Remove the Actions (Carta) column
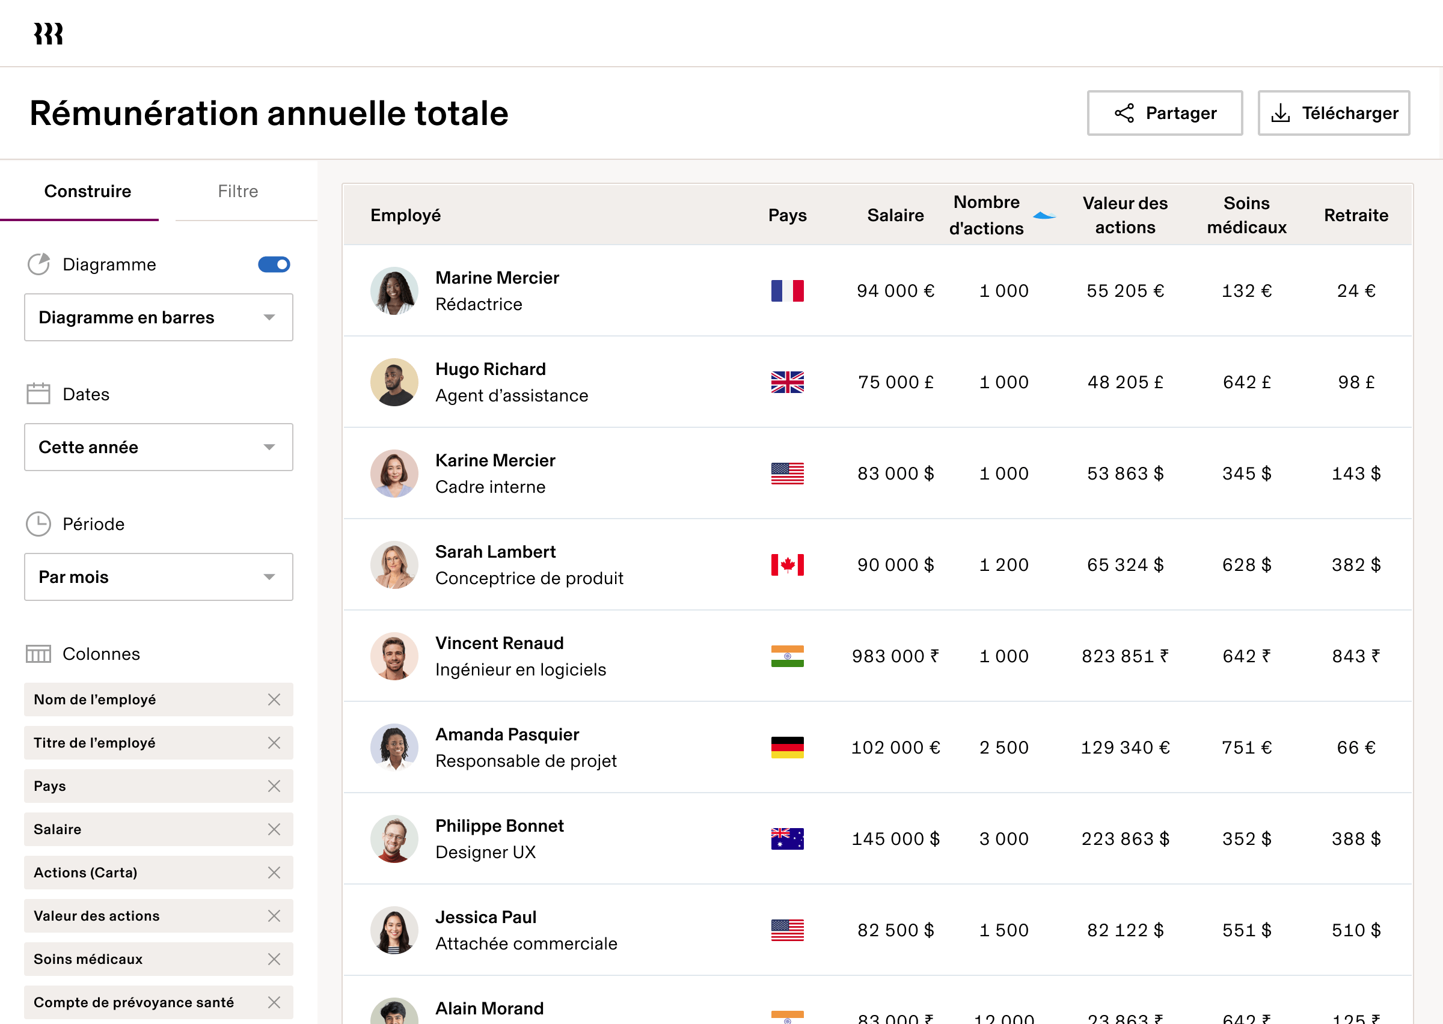Image resolution: width=1443 pixels, height=1024 pixels. coord(274,873)
